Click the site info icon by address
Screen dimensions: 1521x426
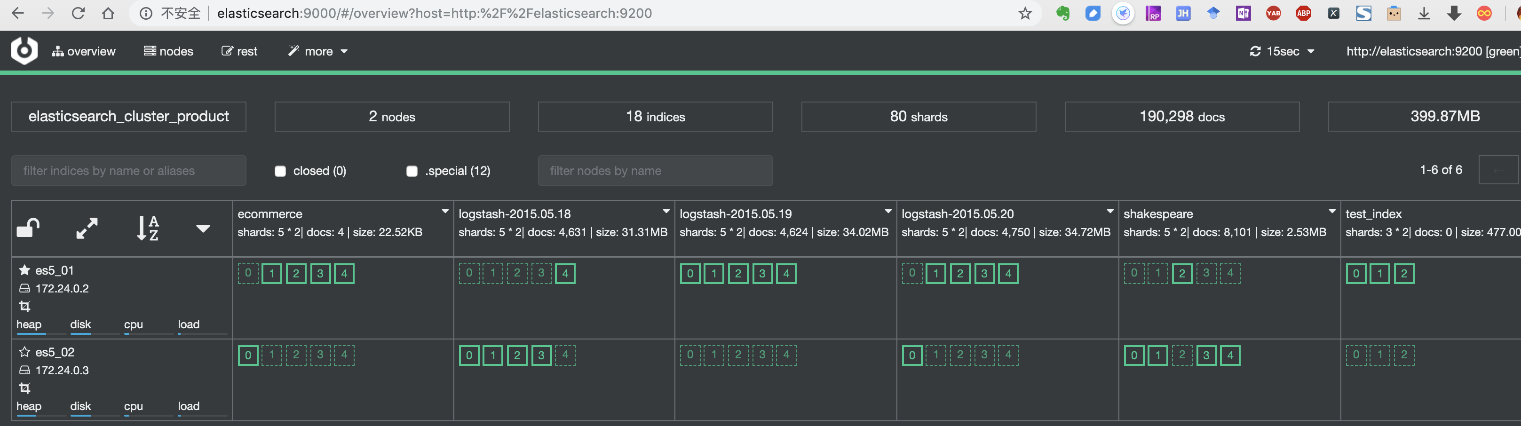click(x=146, y=13)
